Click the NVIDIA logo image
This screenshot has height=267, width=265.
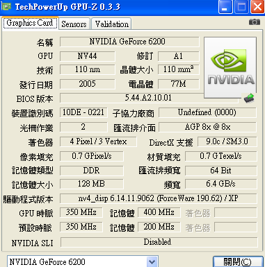230,67
